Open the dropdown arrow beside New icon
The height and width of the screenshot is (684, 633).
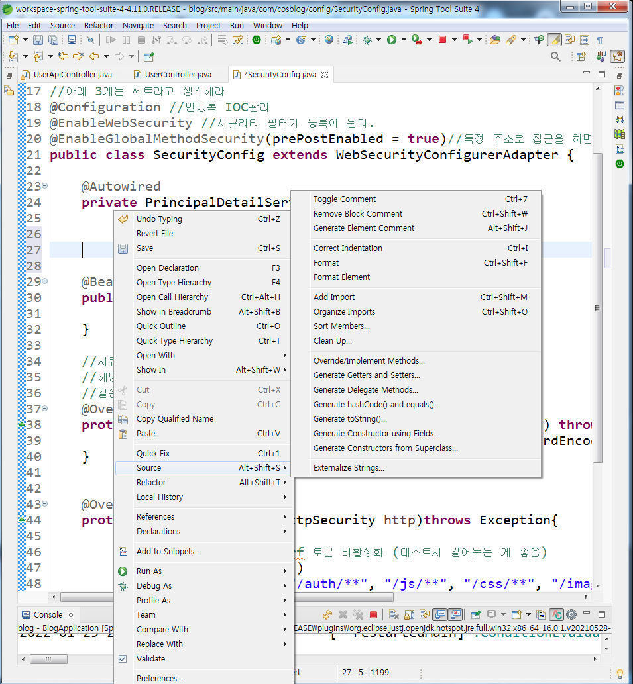click(25, 40)
